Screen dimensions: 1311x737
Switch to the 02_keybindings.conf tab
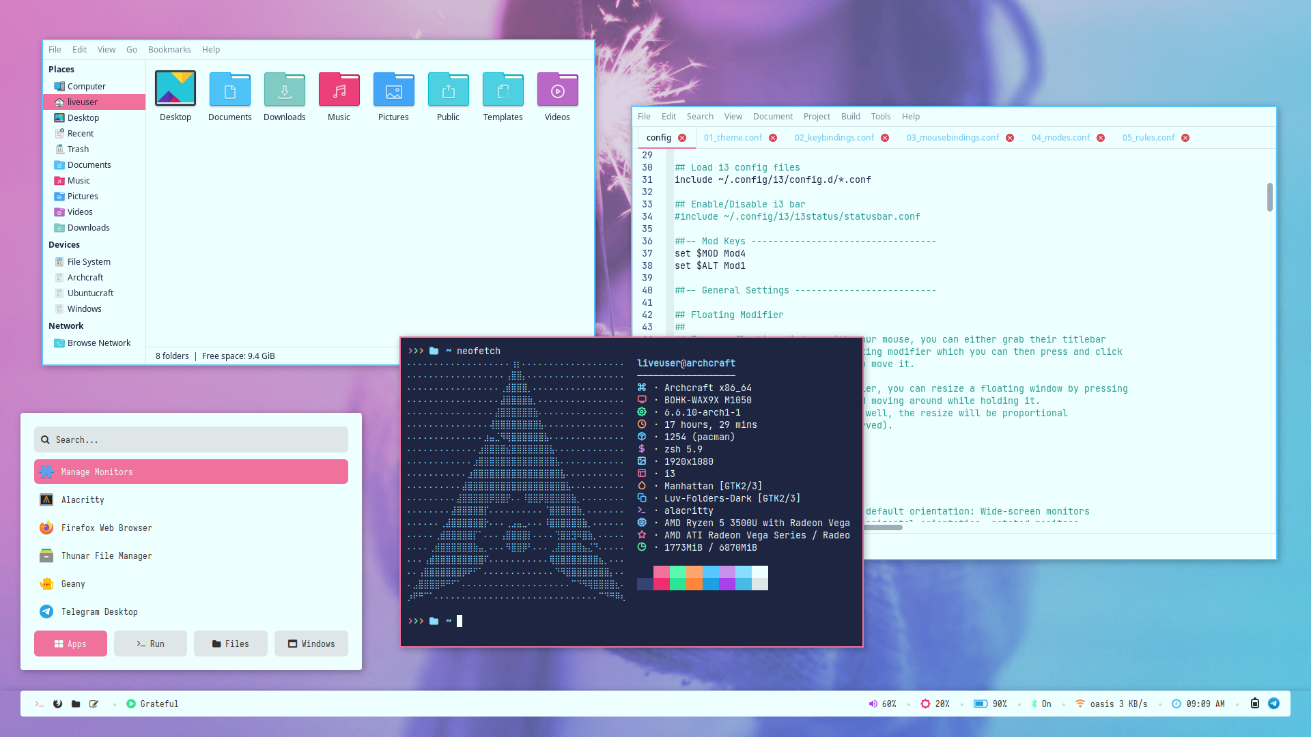[x=834, y=138]
